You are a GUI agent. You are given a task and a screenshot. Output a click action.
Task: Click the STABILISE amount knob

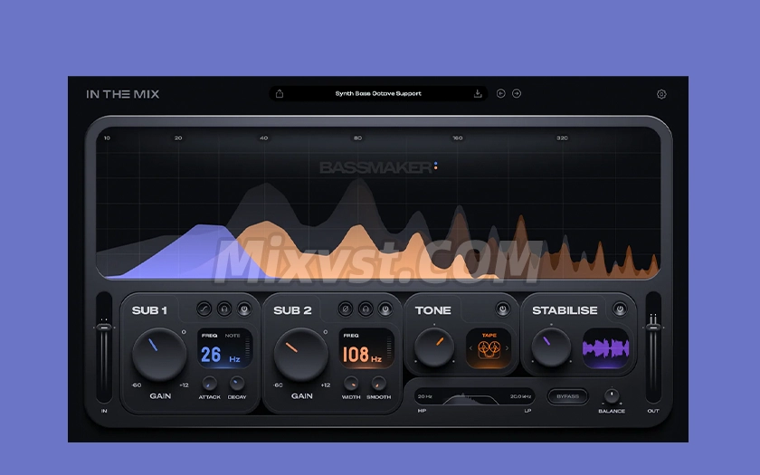551,347
